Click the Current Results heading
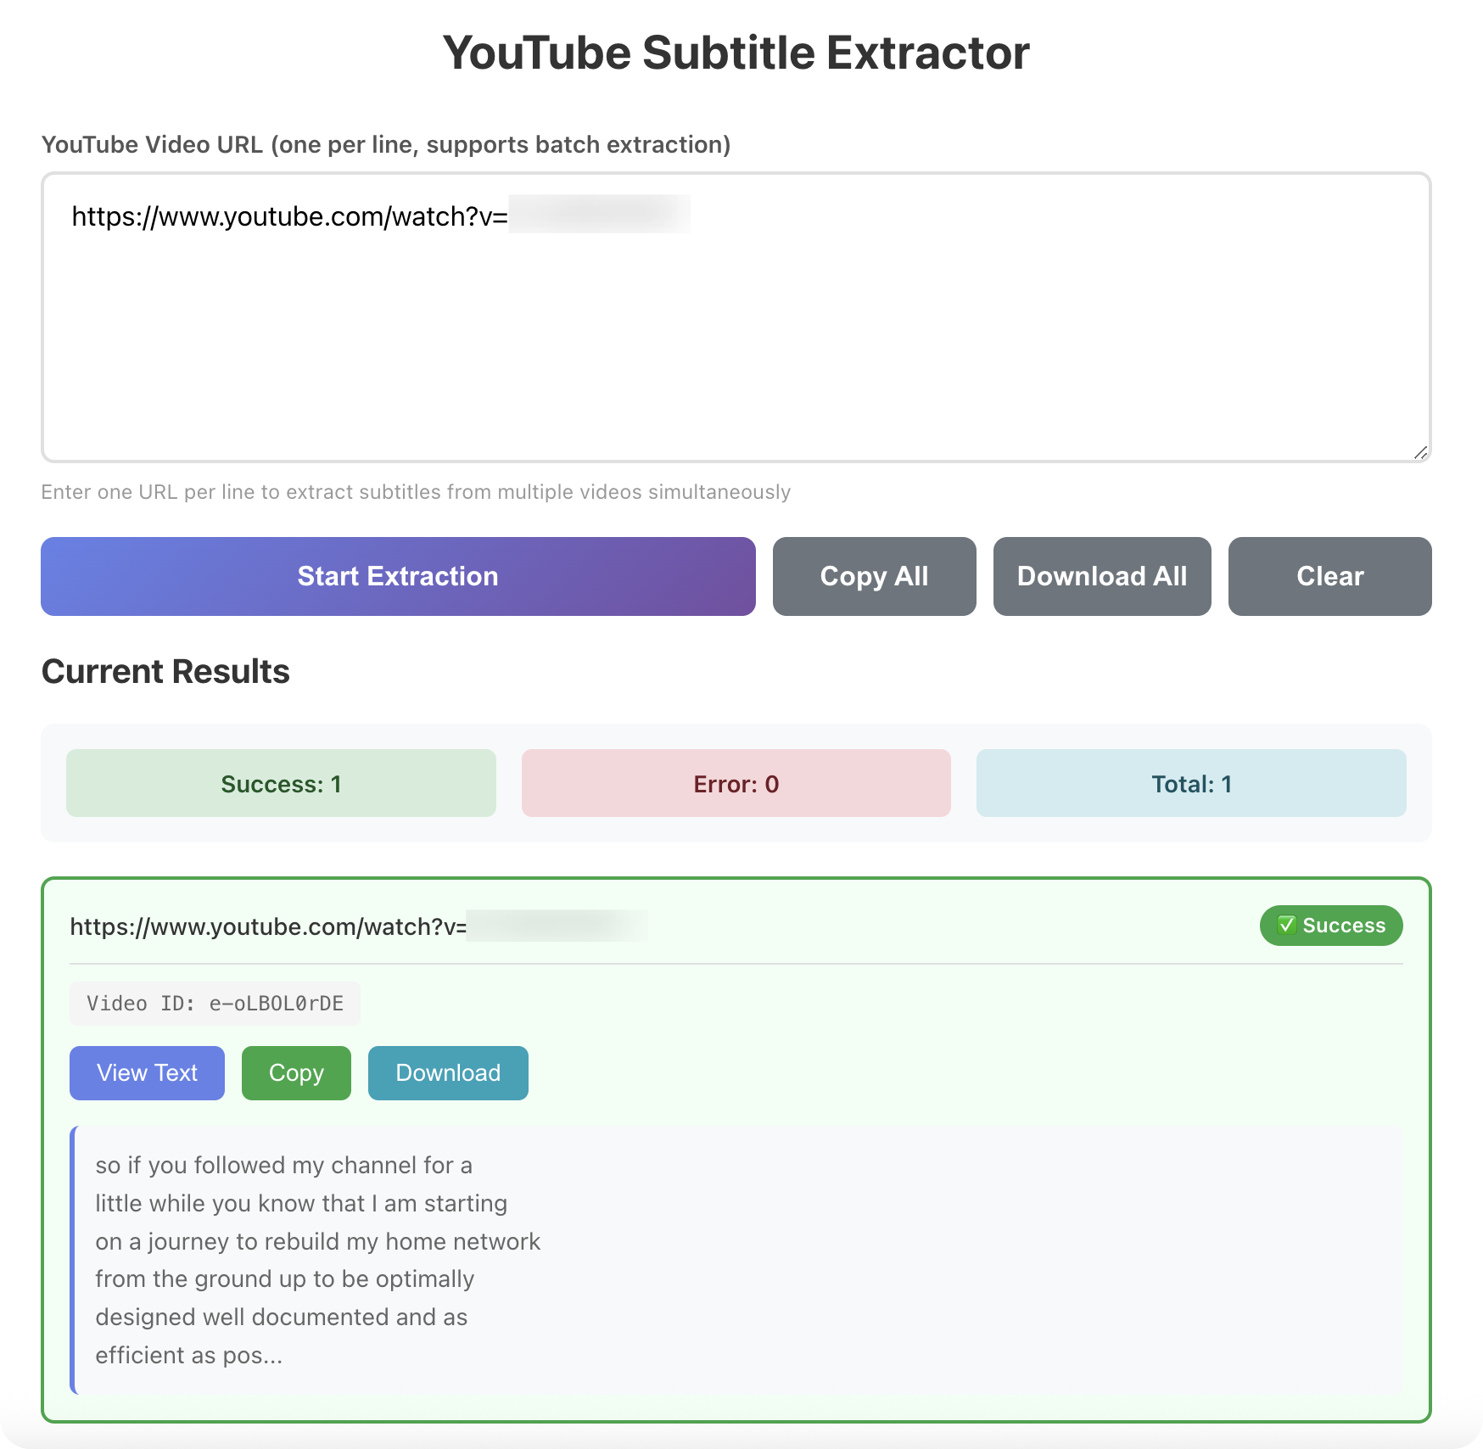1483x1449 pixels. (x=165, y=671)
